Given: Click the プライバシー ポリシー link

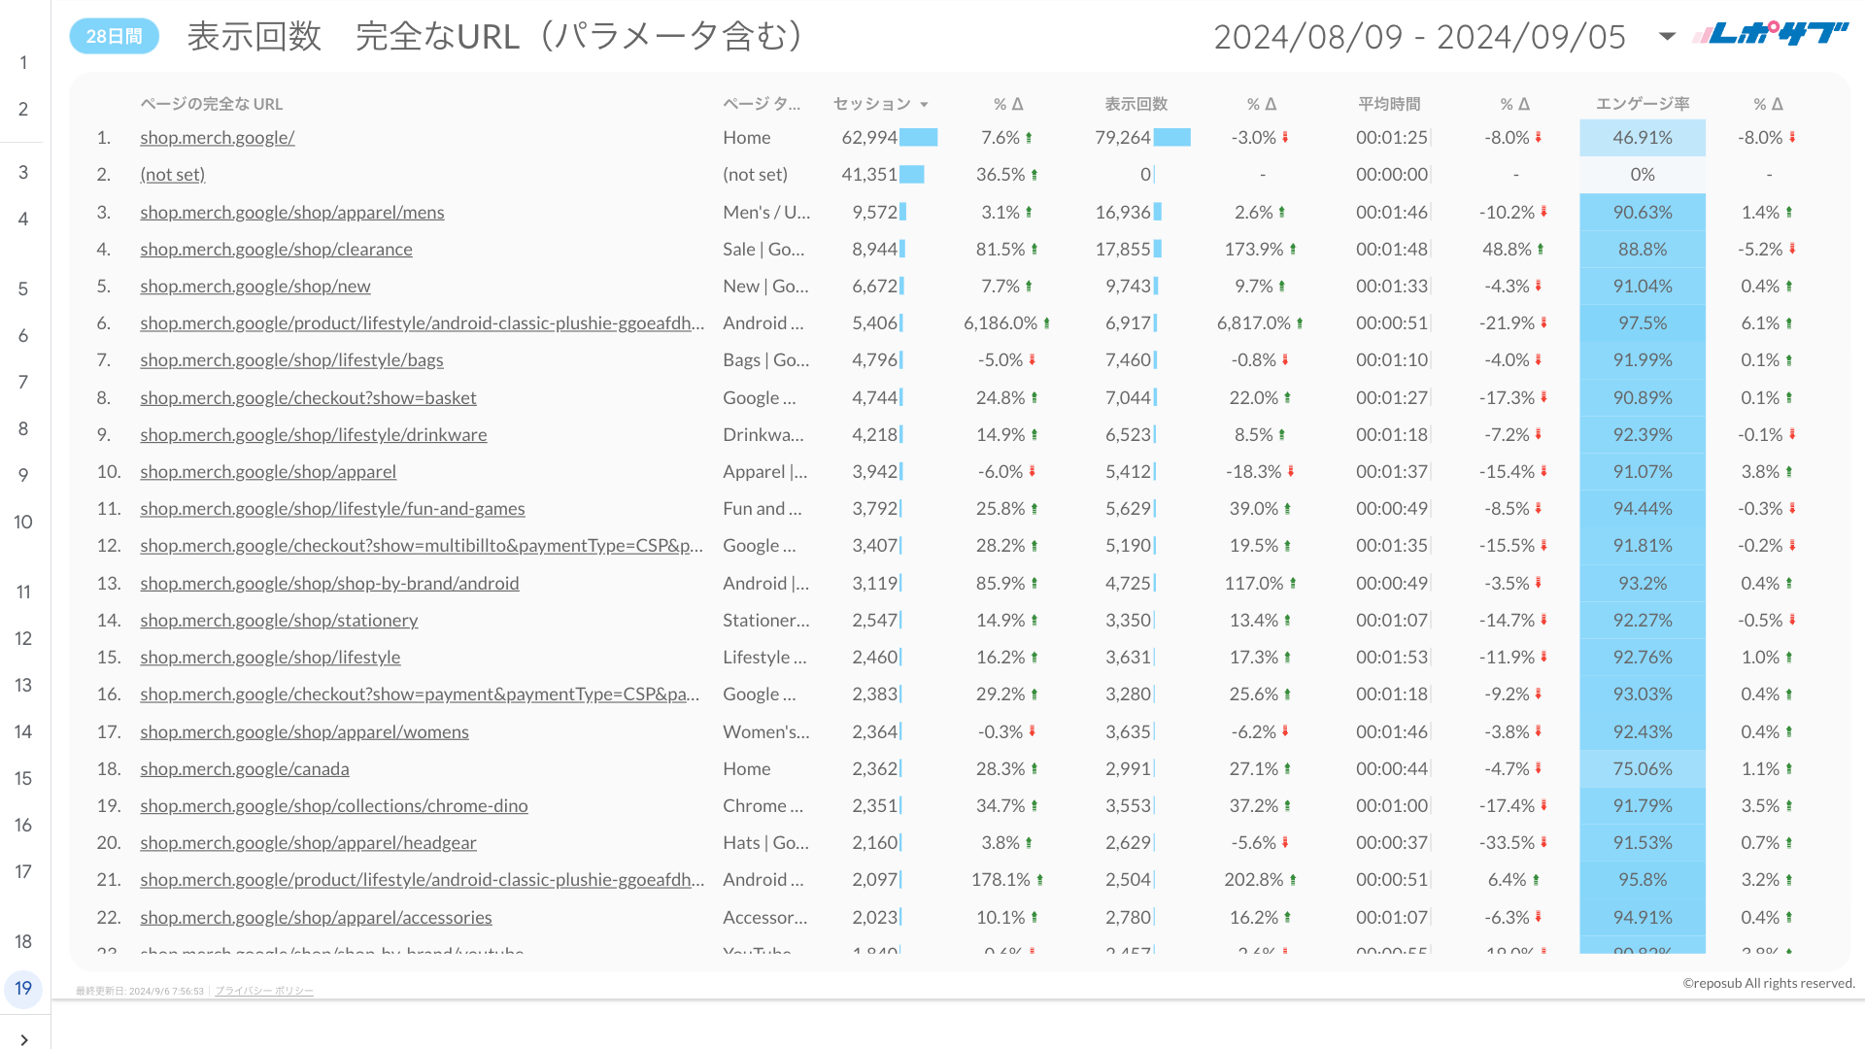Looking at the screenshot, I should click(x=263, y=991).
